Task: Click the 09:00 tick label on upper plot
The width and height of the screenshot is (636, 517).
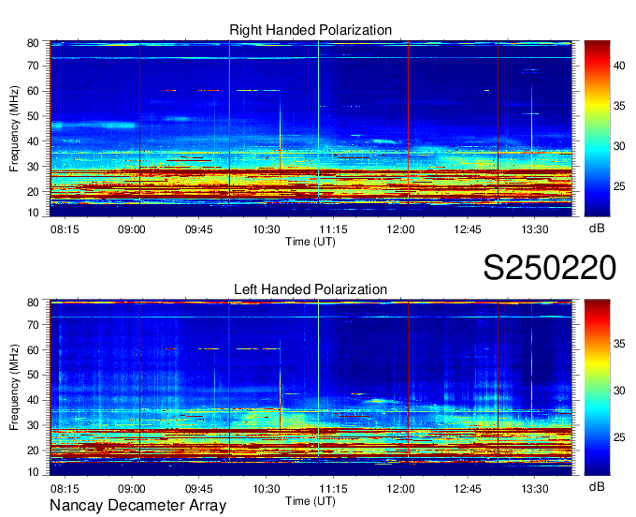Action: (132, 229)
